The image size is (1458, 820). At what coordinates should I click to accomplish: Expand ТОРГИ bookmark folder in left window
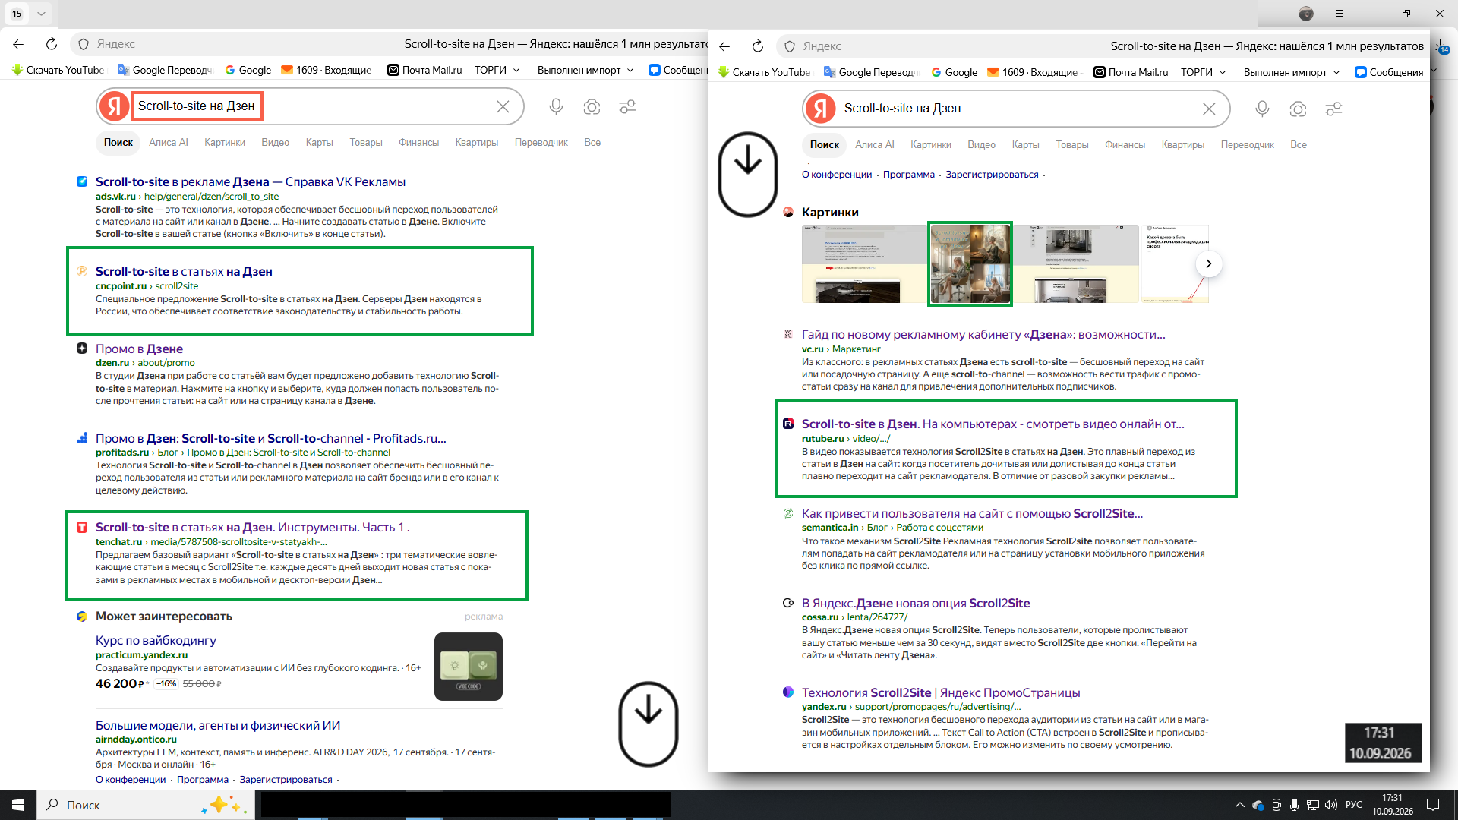tap(497, 70)
